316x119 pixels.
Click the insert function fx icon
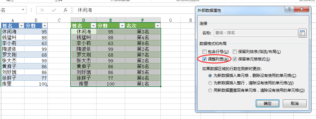pos(66,10)
